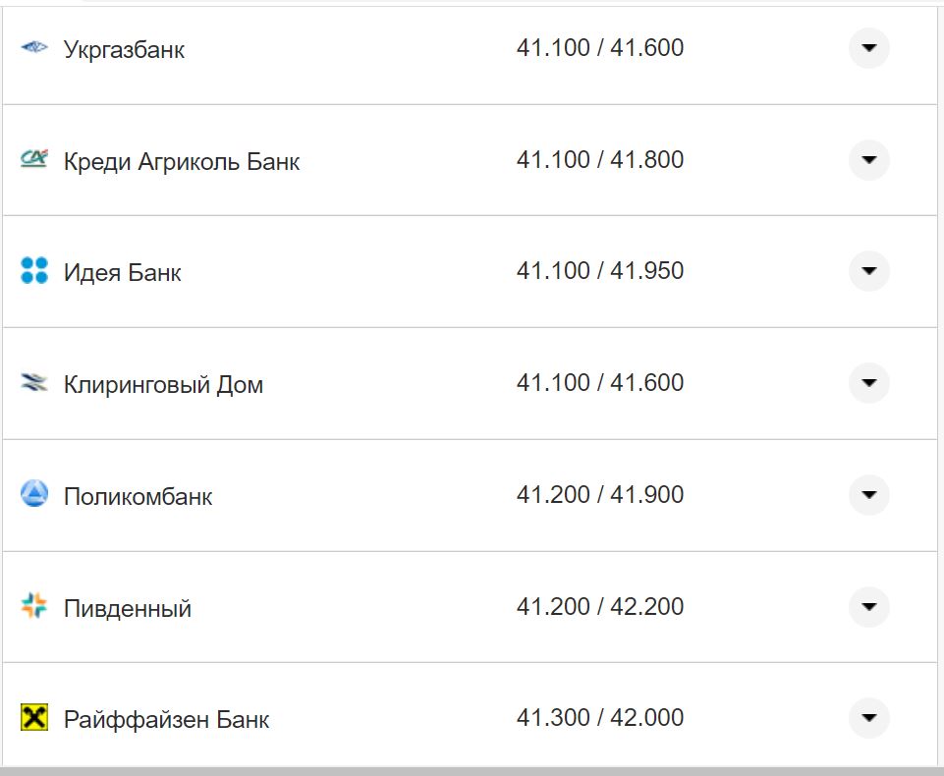Click the Клиринговый Дом logo

pos(34,383)
